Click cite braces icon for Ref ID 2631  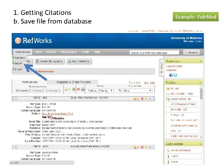click(146, 147)
